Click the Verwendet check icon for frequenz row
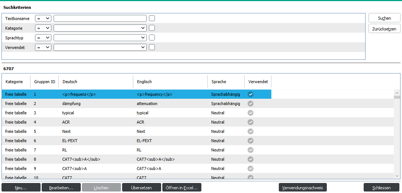 click(251, 94)
